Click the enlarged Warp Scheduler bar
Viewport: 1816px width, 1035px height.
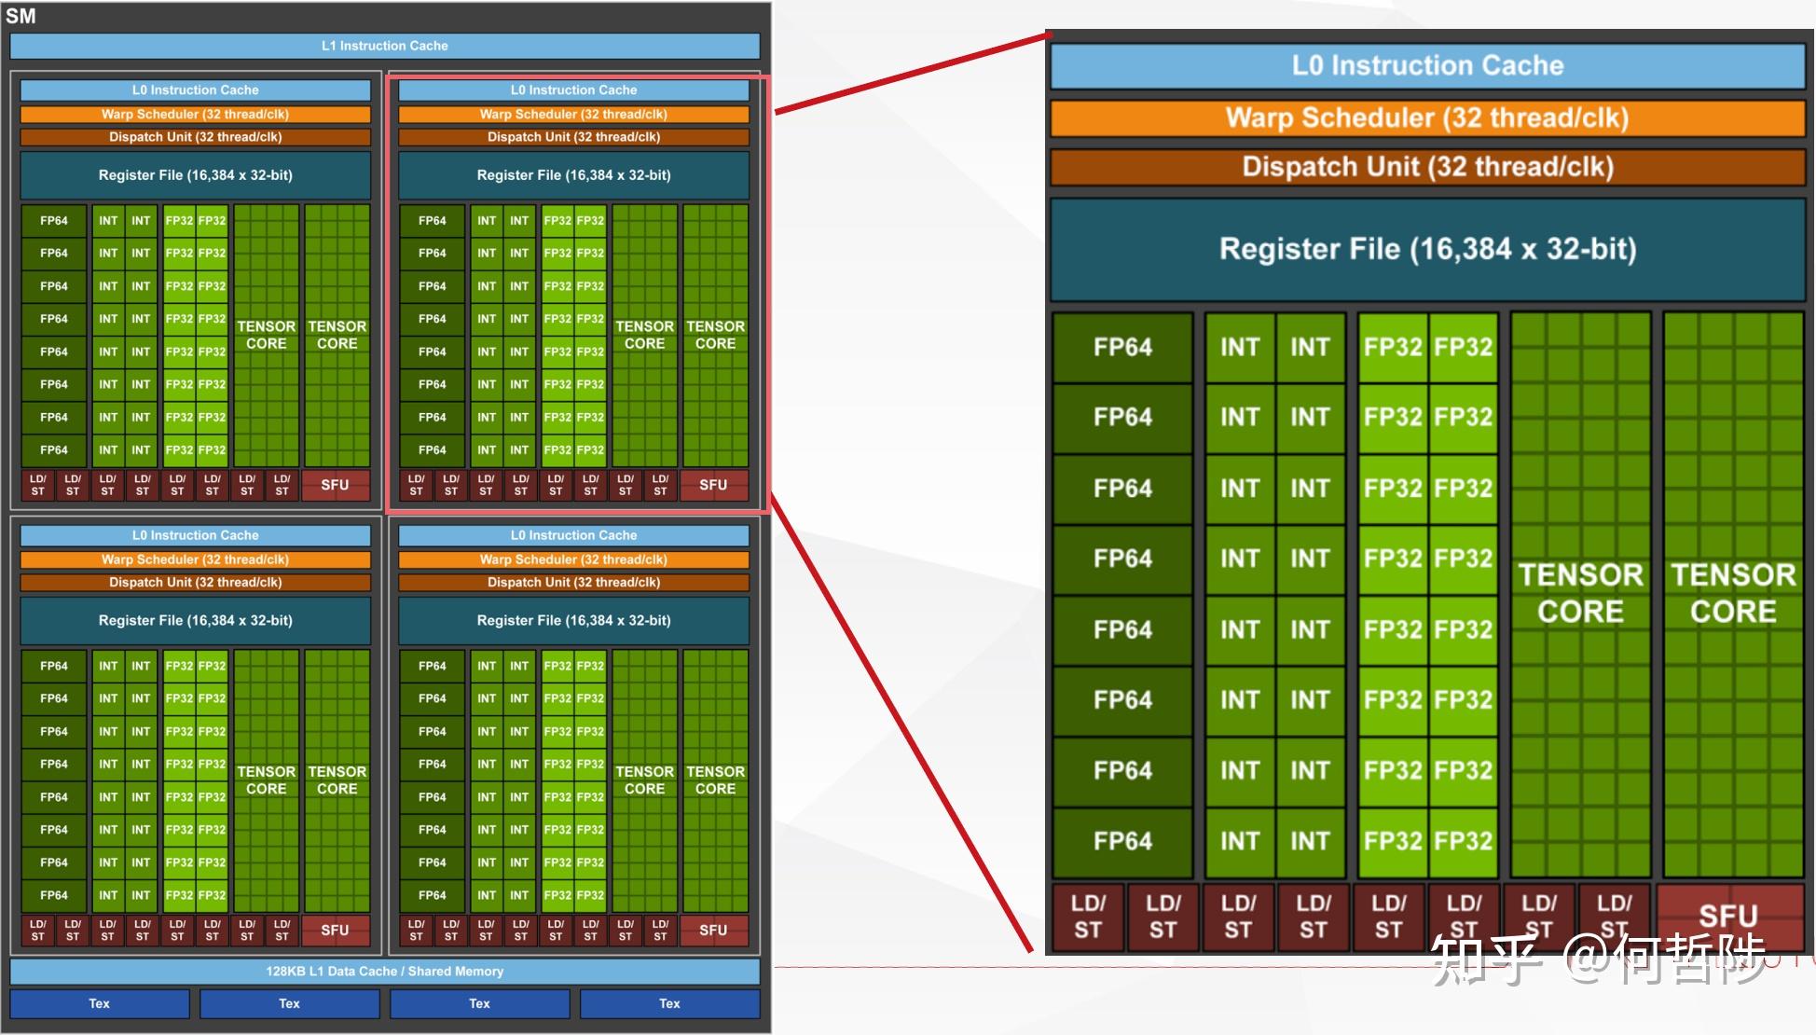click(x=1427, y=117)
